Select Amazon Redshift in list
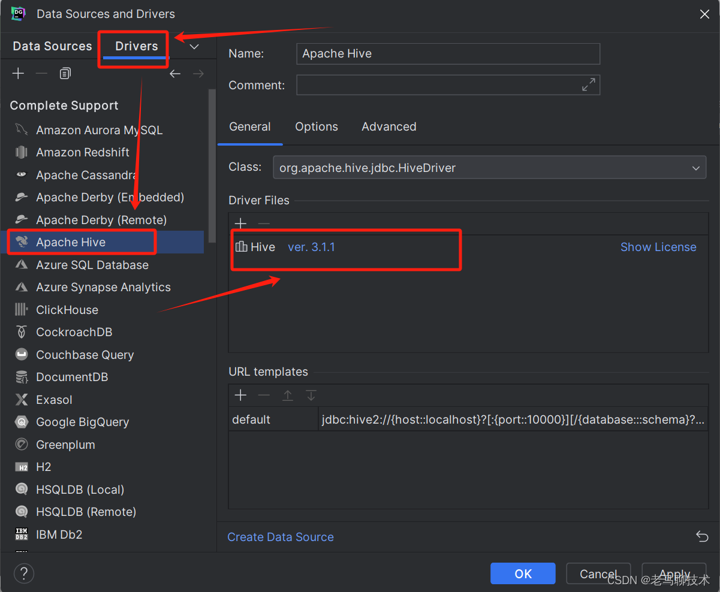720x592 pixels. tap(83, 153)
